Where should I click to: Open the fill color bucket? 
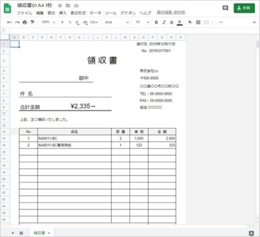tap(190, 22)
